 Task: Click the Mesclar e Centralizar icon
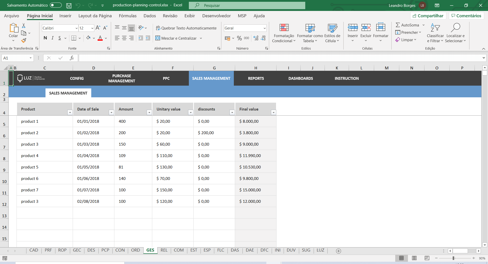point(158,38)
